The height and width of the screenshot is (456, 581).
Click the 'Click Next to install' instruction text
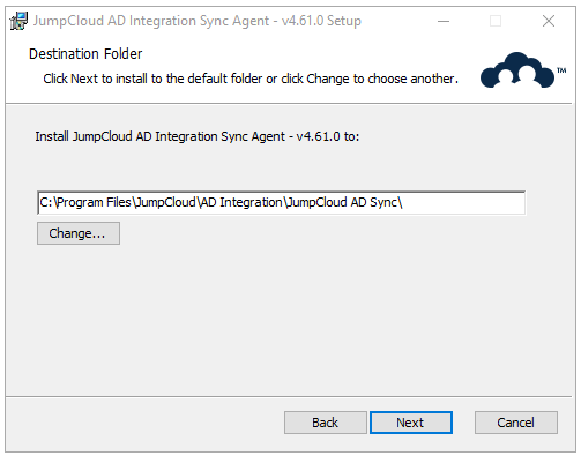coord(251,79)
